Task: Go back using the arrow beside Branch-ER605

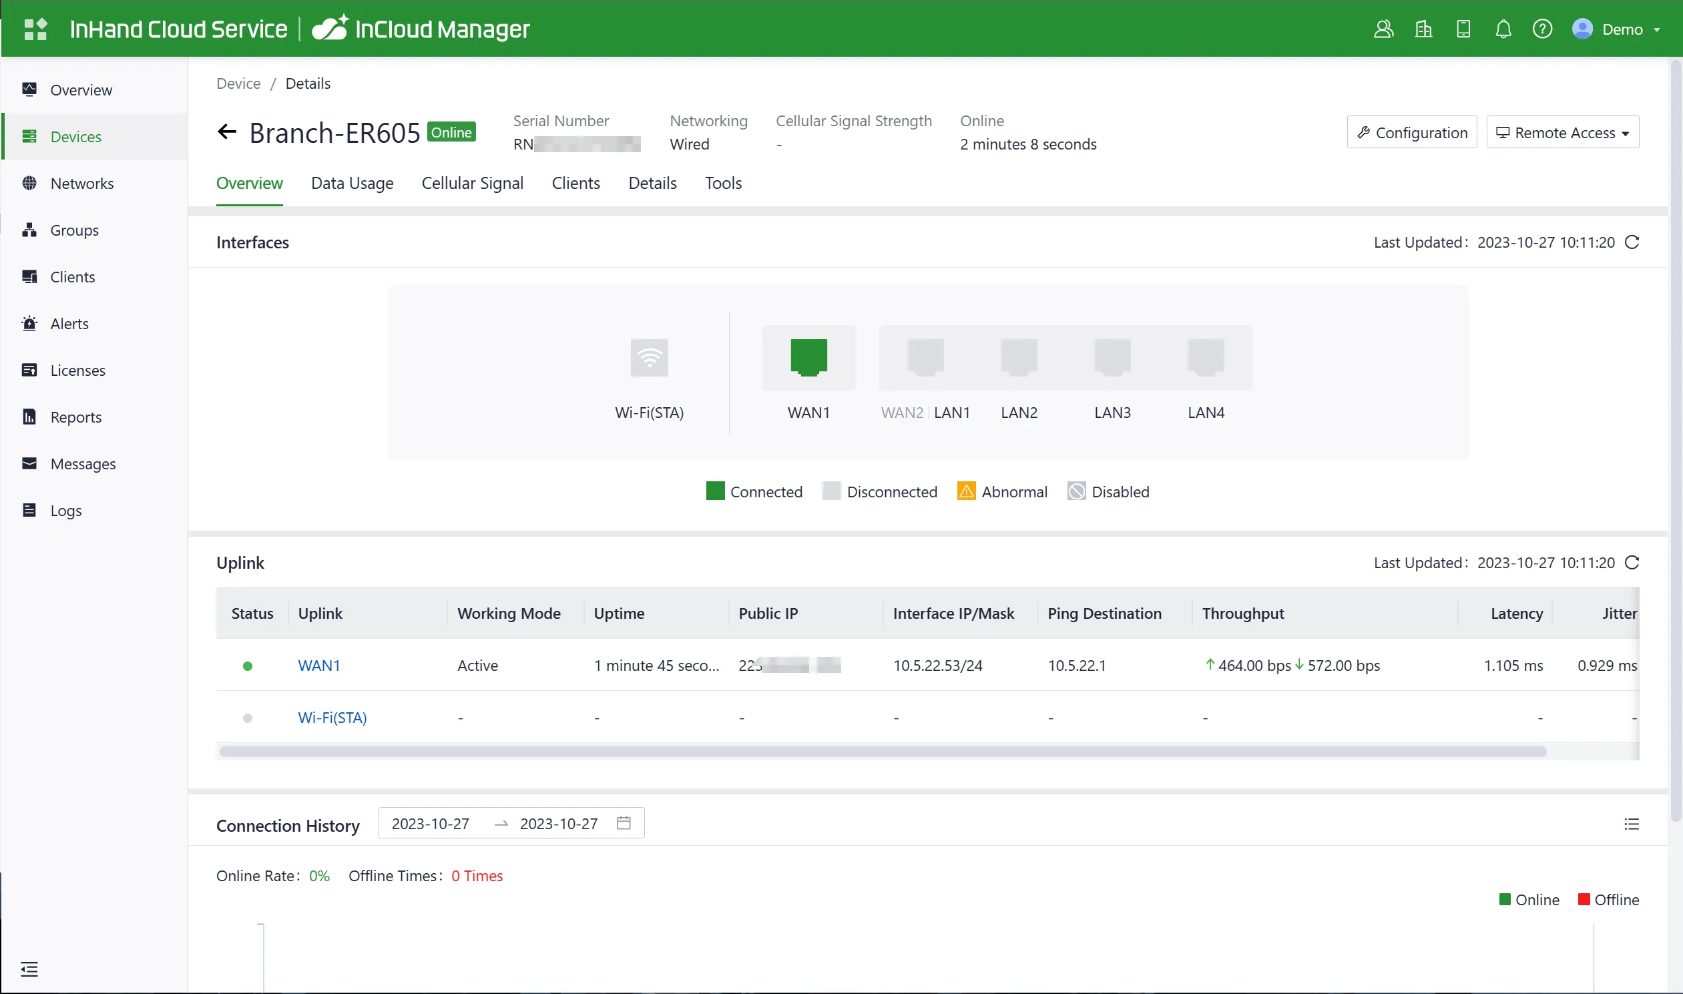Action: [227, 132]
